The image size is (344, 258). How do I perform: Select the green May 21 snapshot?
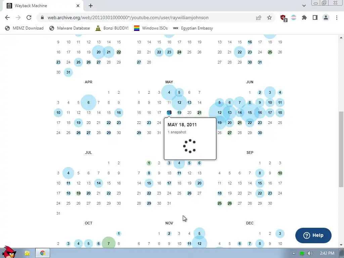click(x=199, y=113)
